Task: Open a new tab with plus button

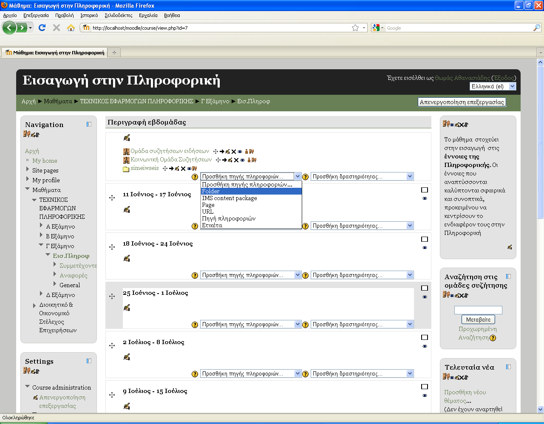Action: pos(114,53)
